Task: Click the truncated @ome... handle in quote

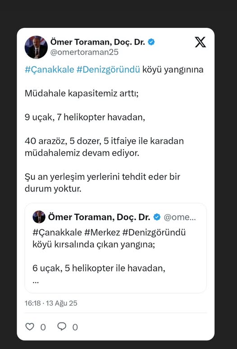Action: [180, 217]
